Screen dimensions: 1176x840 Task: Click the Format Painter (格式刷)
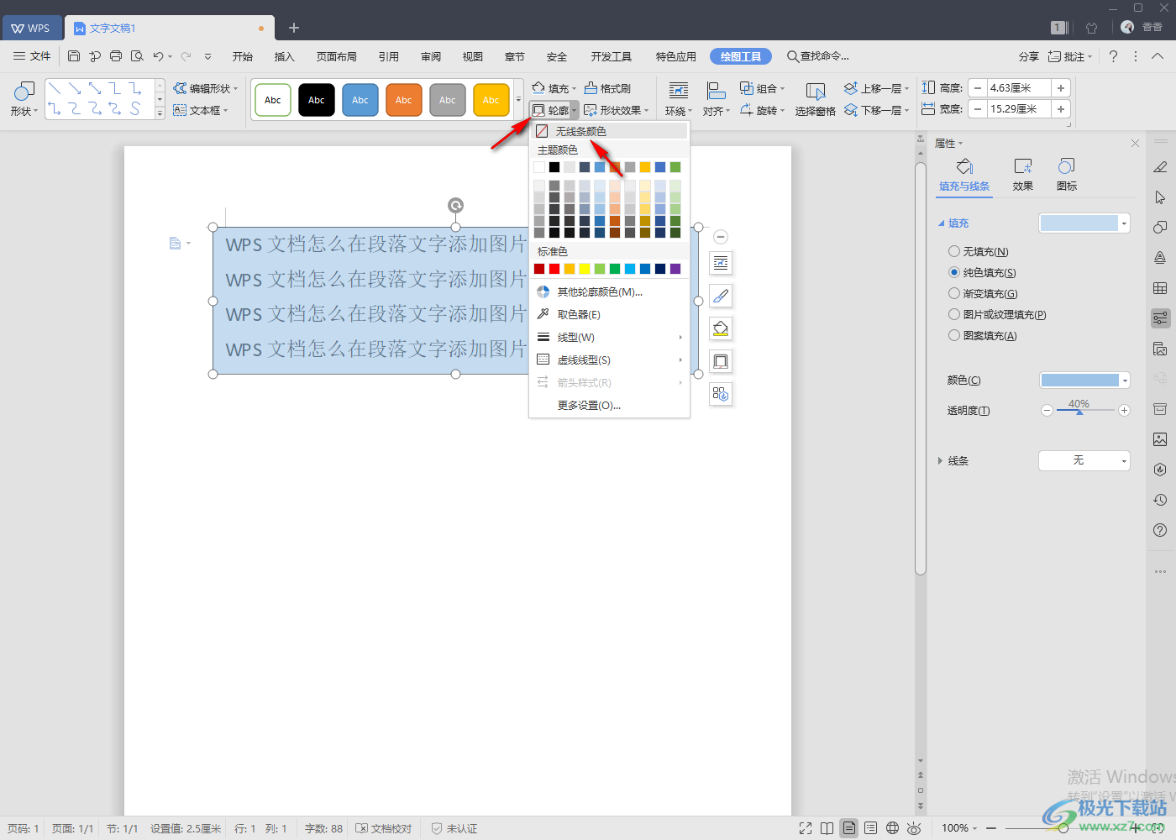click(x=607, y=88)
